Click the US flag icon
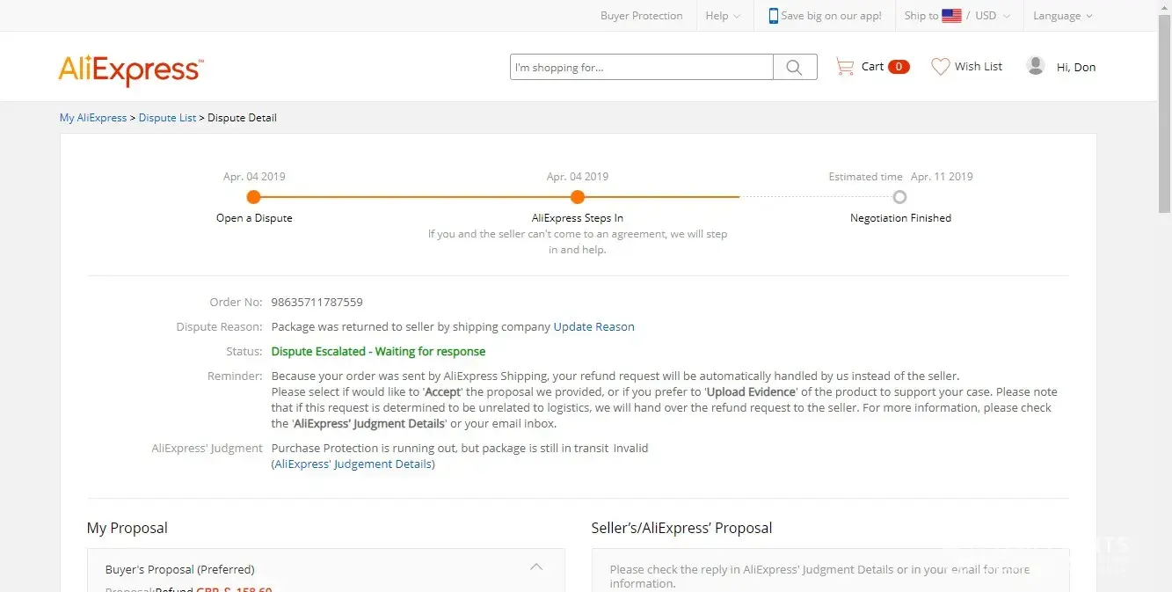This screenshot has width=1172, height=592. 951,16
